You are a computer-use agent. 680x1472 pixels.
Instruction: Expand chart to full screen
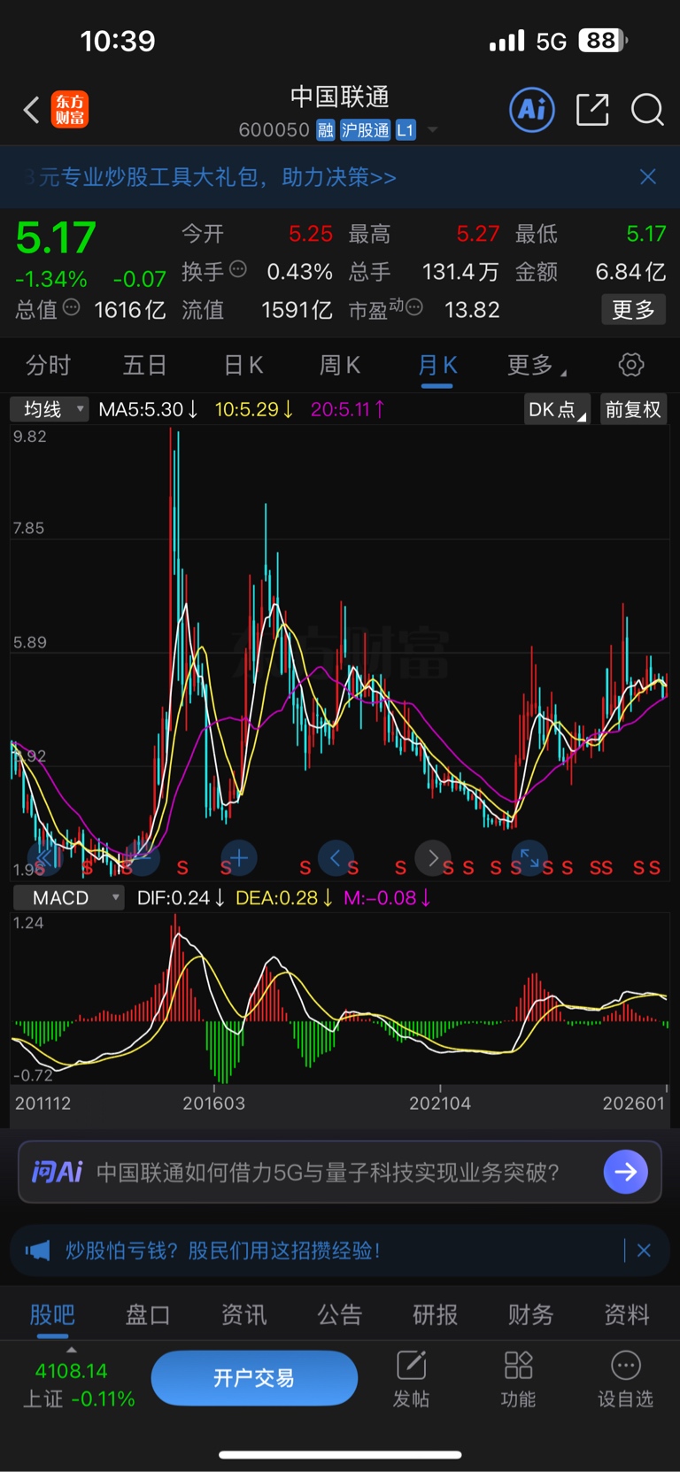pyautogui.click(x=529, y=857)
